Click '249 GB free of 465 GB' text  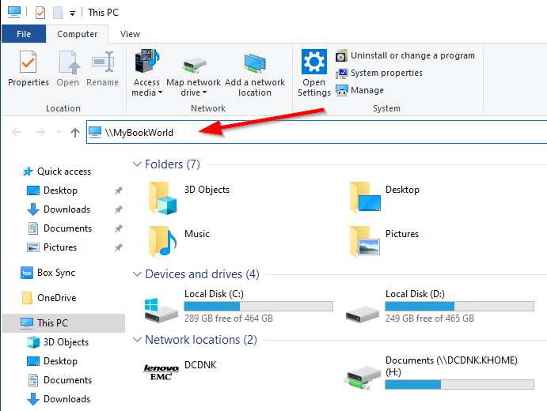click(429, 319)
